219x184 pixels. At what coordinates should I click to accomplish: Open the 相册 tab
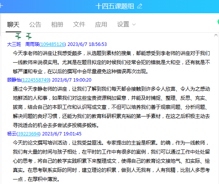(x=57, y=25)
